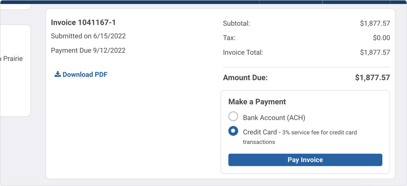
Task: Click the Payment Due 9/12/2022 text
Action: (88, 50)
